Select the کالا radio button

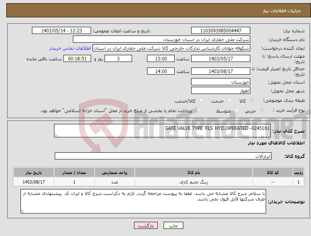(252, 100)
